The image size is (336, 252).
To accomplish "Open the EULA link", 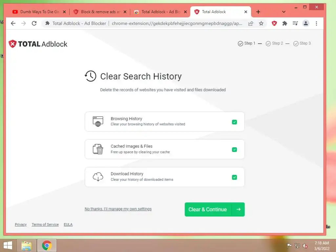I will 68,224.
